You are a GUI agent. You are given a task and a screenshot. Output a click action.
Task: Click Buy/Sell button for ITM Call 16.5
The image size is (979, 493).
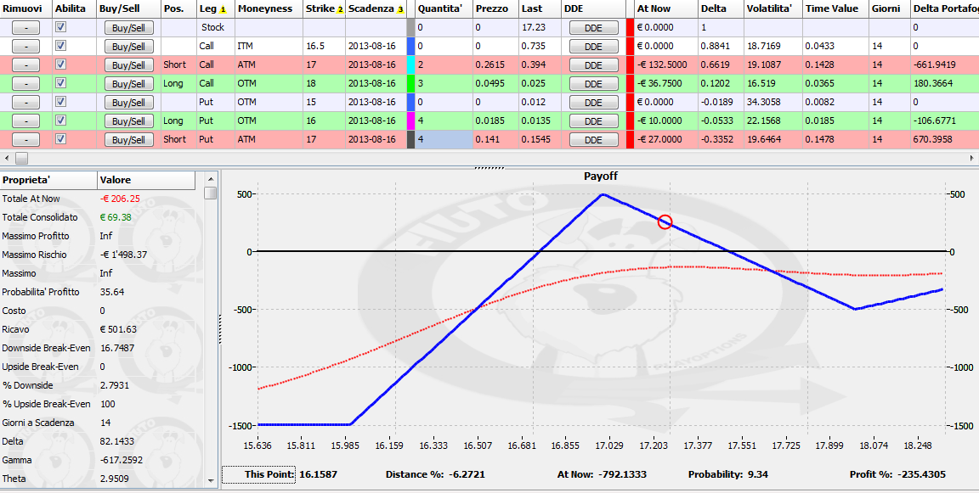128,47
